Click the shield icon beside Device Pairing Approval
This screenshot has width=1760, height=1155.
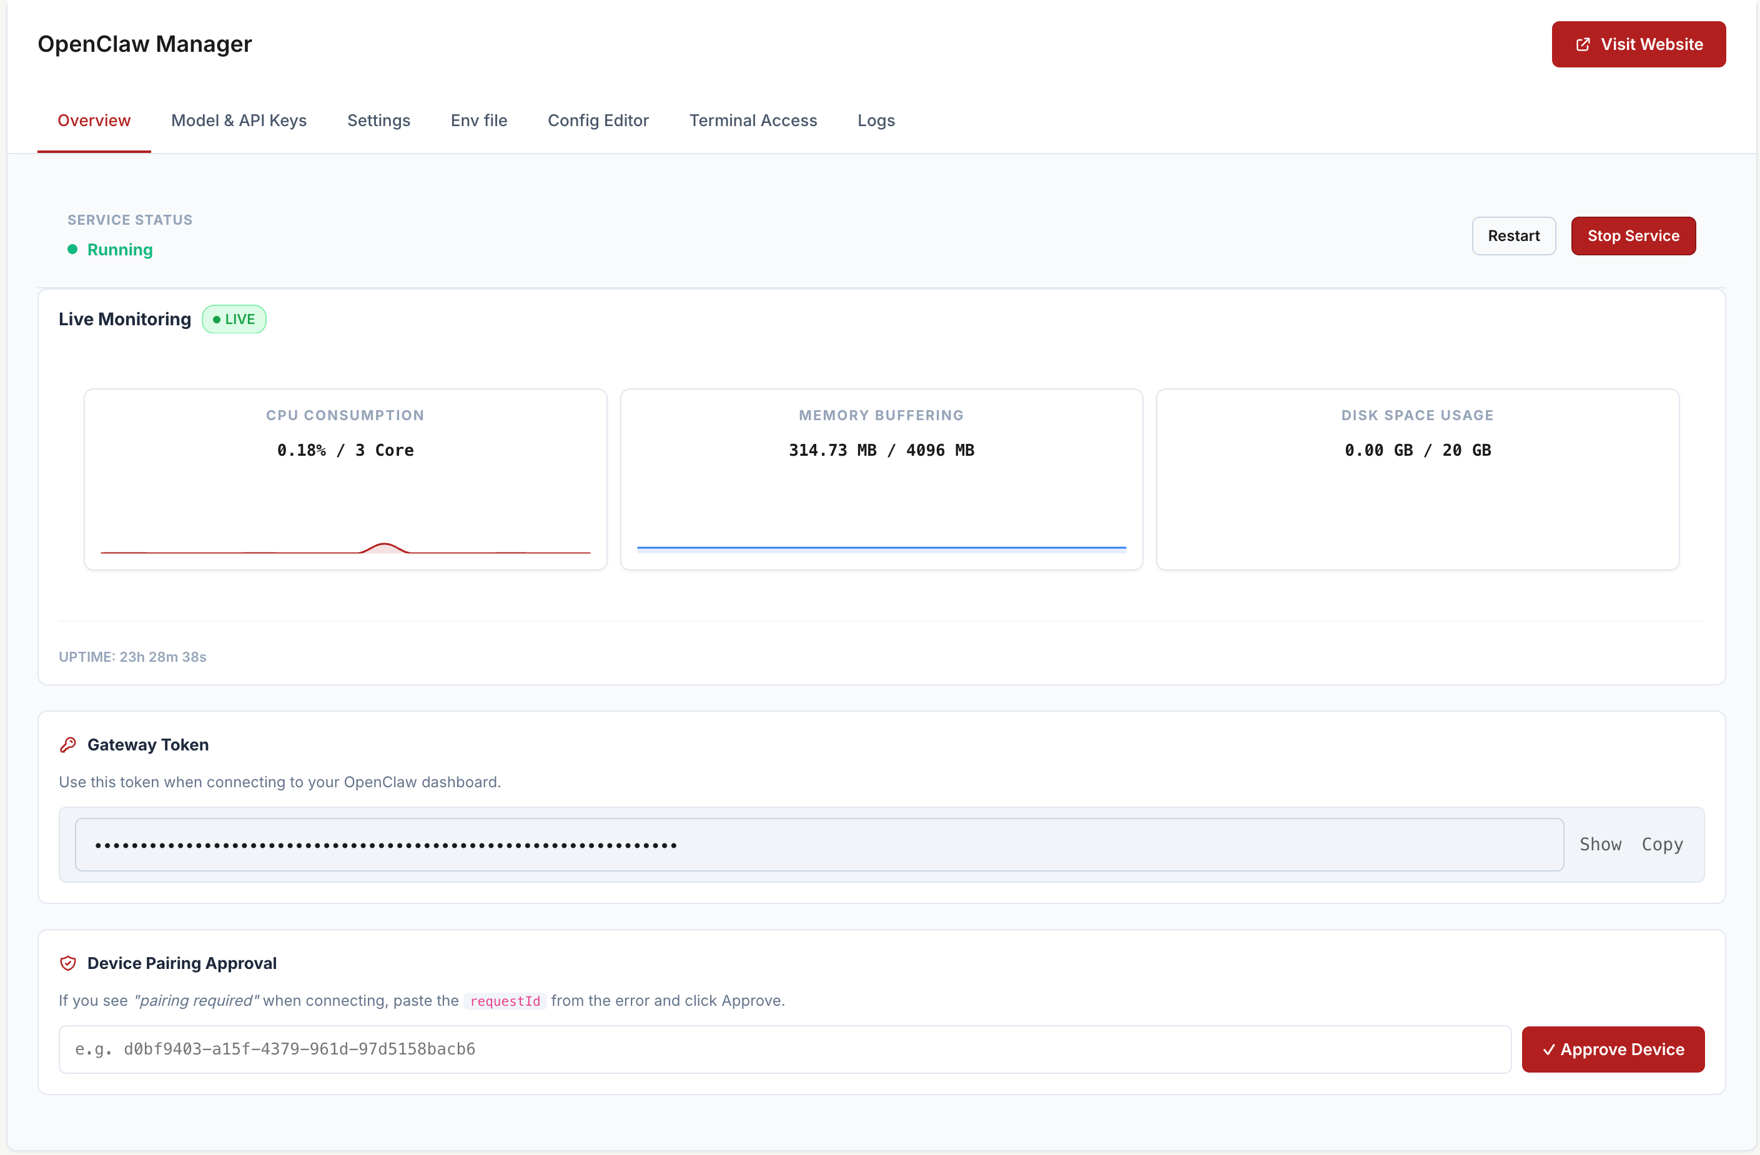click(x=68, y=963)
